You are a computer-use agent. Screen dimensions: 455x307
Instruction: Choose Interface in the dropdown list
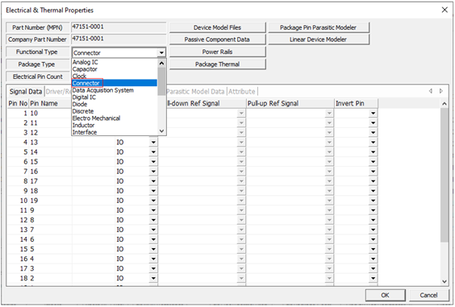click(x=115, y=132)
